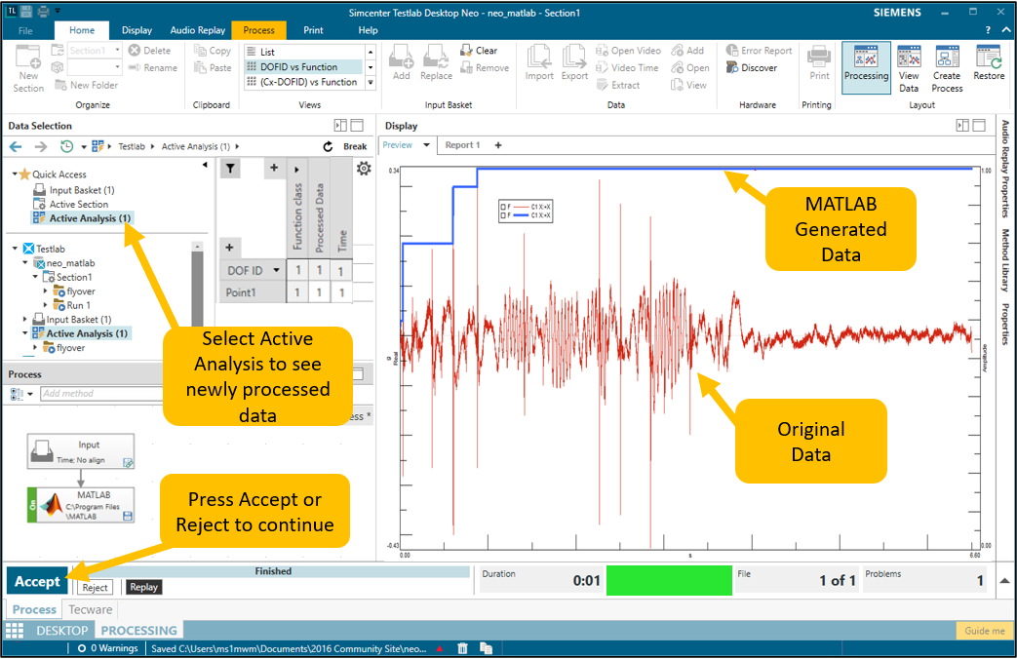This screenshot has height=659, width=1017.
Task: Clear the Input Basket
Action: coord(479,51)
